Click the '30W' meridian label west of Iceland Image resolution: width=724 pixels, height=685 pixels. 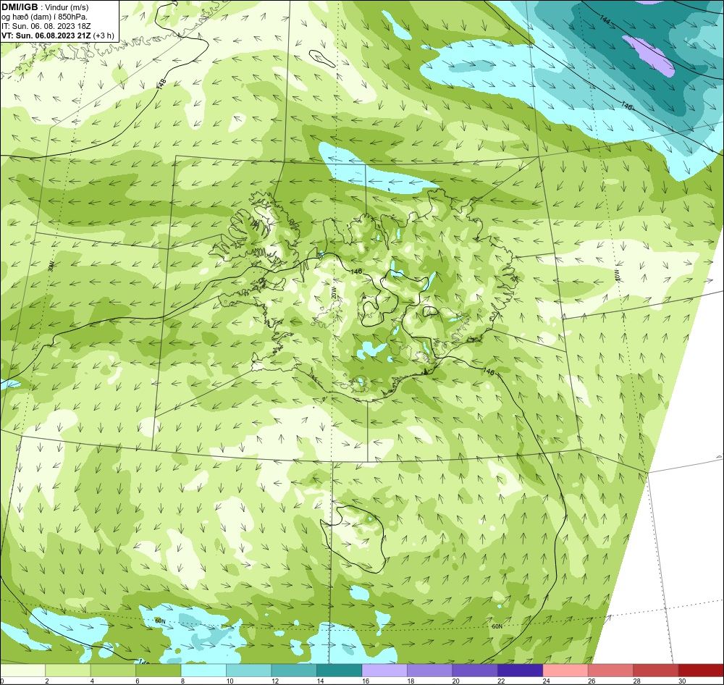point(51,266)
